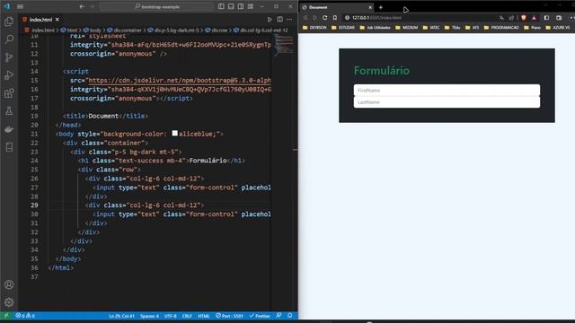This screenshot has height=323, width=575.
Task: Click the Prettier status bar item
Action: pyautogui.click(x=260, y=316)
